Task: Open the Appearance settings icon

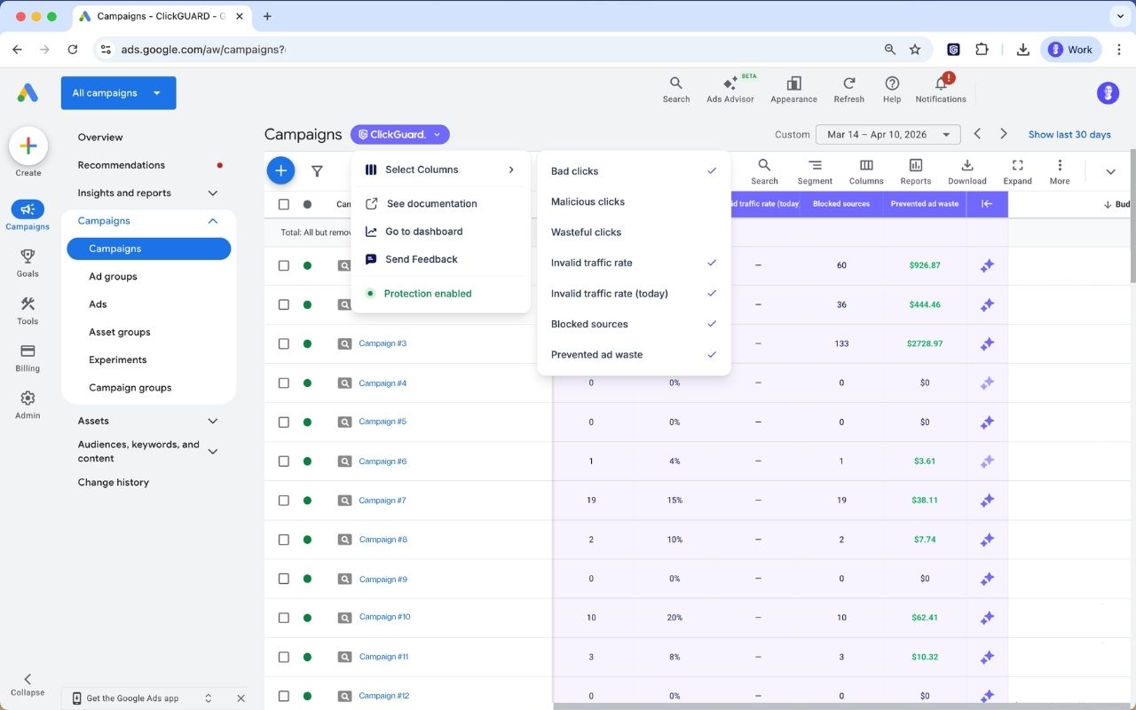Action: click(x=793, y=83)
